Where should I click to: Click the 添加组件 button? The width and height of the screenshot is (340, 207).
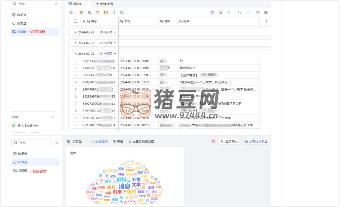pos(100,141)
